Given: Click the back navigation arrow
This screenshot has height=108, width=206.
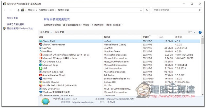Looking at the screenshot, I should point(5,10).
